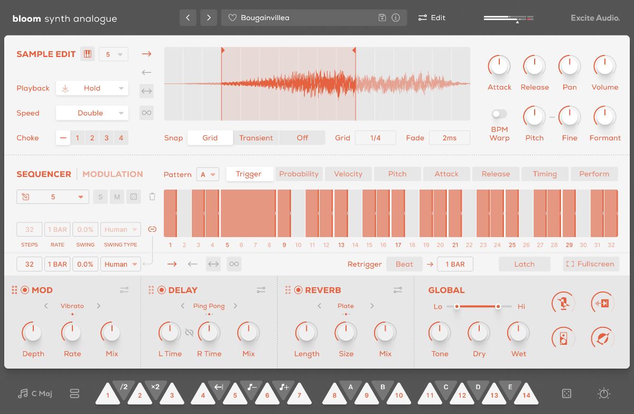The height and width of the screenshot is (414, 634).
Task: Select Choke group 4
Action: coord(121,138)
